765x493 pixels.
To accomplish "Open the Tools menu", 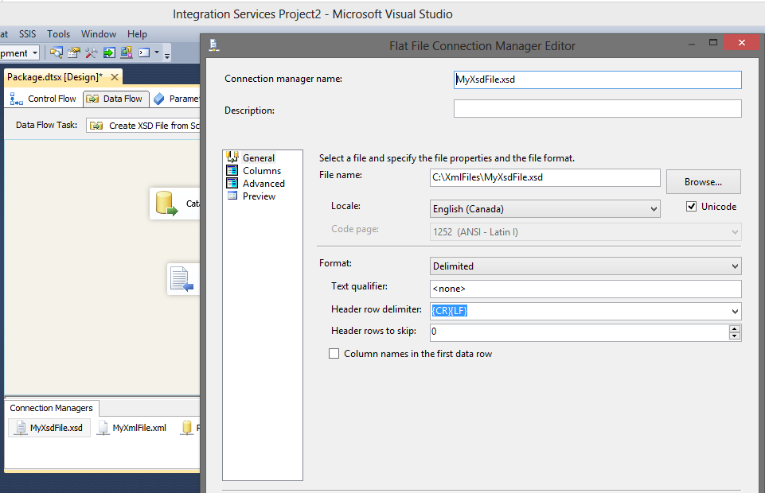I will pyautogui.click(x=59, y=34).
